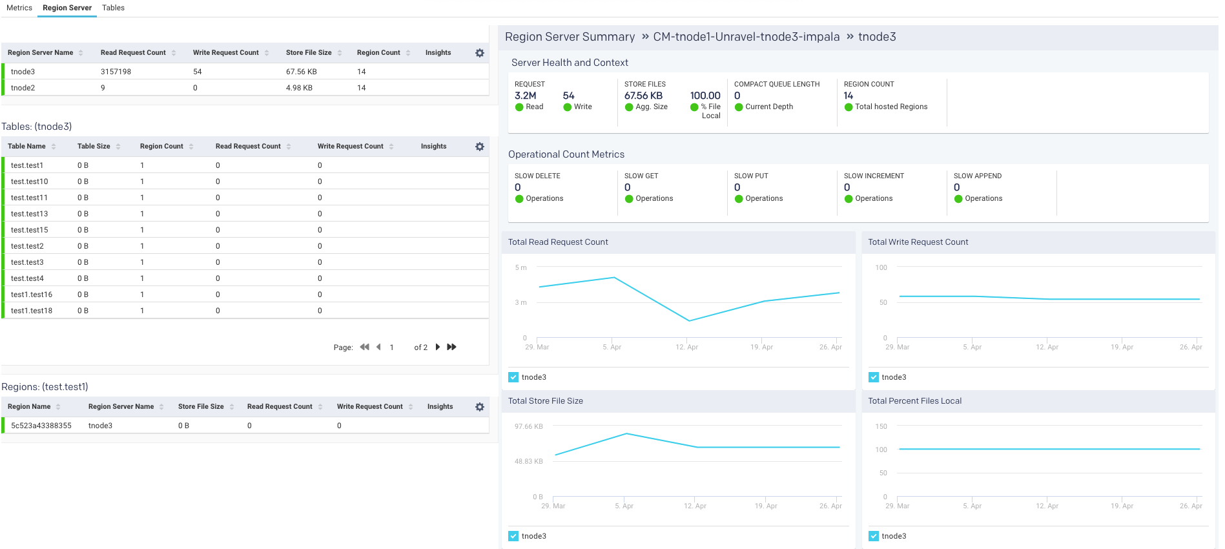Toggle tnode3 series in Total Percent Files Local chart
The width and height of the screenshot is (1225, 549).
click(874, 536)
